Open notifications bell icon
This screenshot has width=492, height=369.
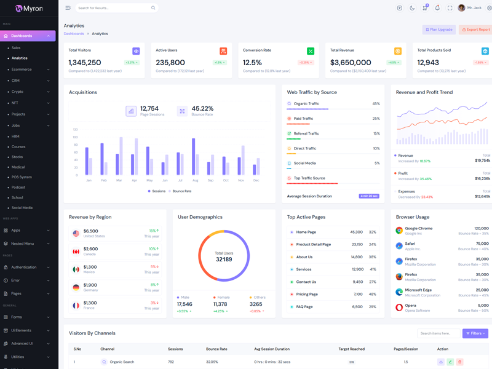click(437, 8)
